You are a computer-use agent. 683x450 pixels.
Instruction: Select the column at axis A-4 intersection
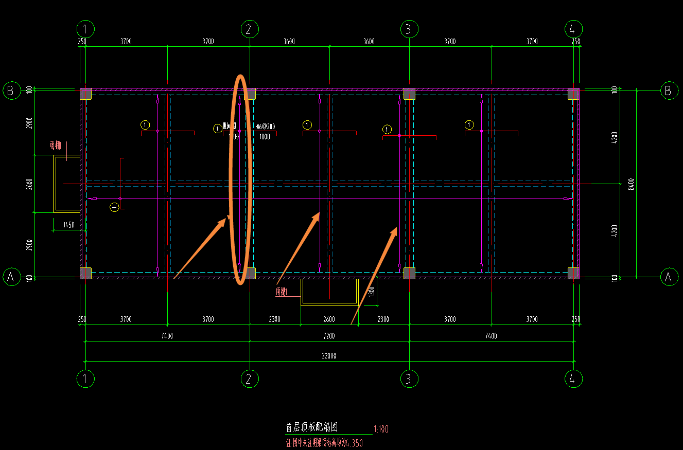(x=573, y=273)
